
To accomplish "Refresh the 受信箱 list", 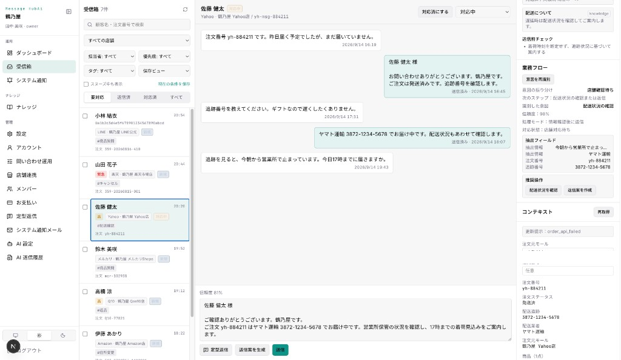I will pos(185,10).
